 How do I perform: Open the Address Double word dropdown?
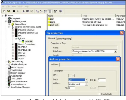point(87,84)
